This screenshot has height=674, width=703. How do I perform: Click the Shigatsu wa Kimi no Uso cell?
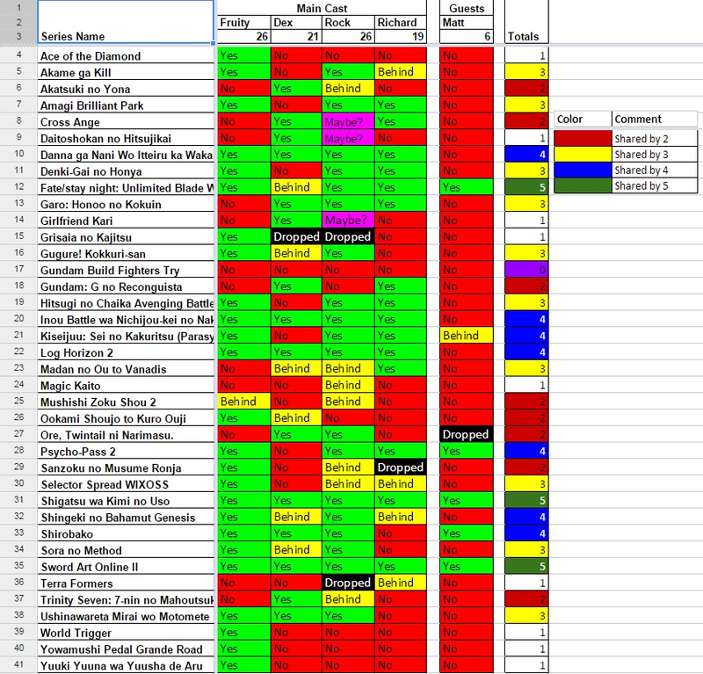pyautogui.click(x=126, y=501)
